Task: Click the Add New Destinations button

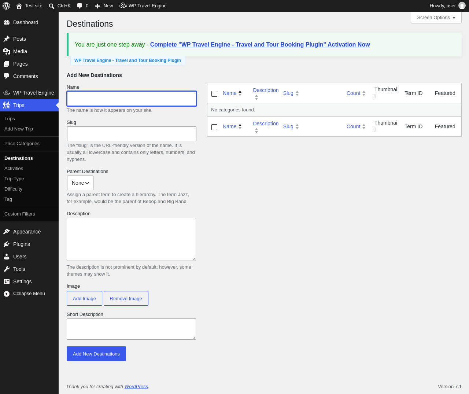Action: click(96, 354)
